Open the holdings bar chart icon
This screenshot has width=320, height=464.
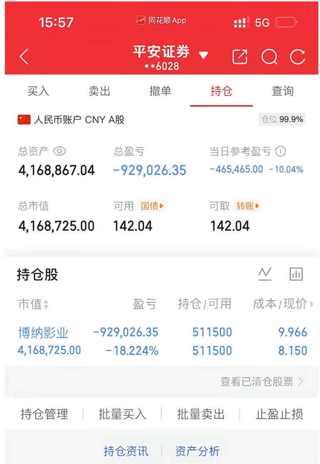click(296, 274)
